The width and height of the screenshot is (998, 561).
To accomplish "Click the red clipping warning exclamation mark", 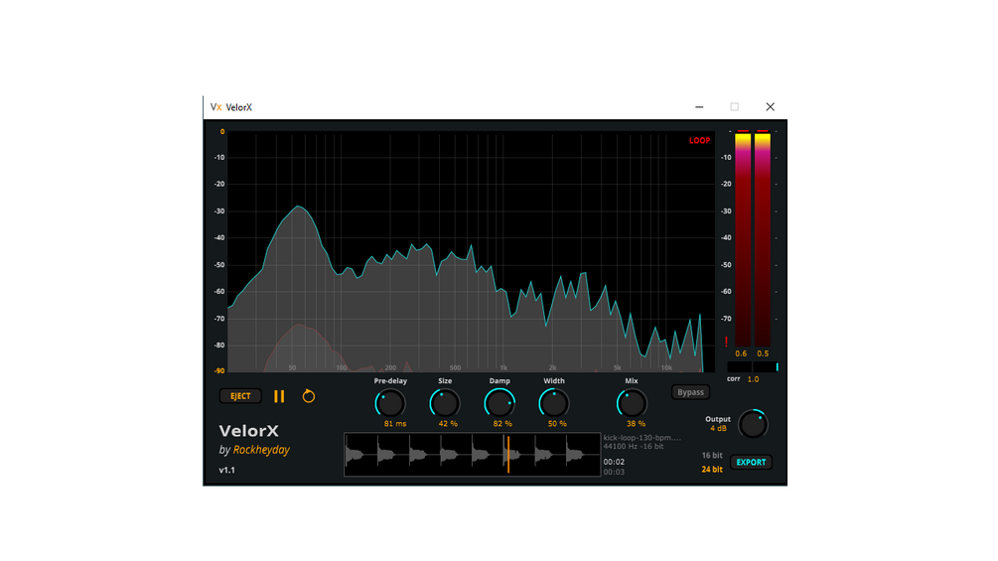I will (726, 342).
